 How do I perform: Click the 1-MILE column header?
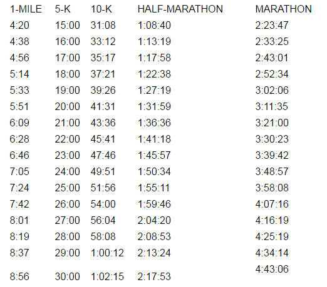pos(26,9)
